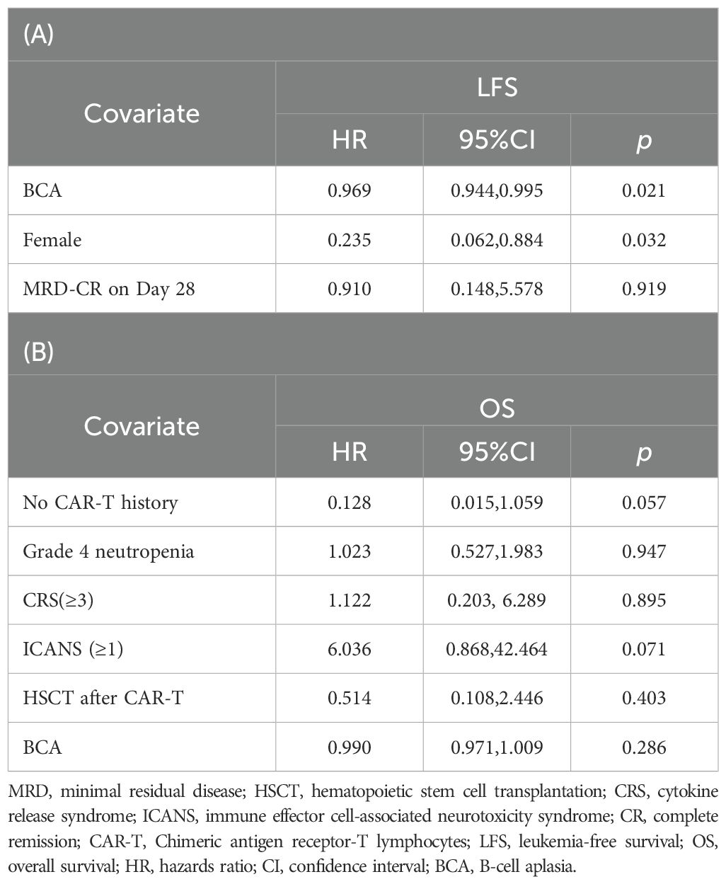Viewport: 726px width, 884px height.
Task: Select the HR value 0.128
Action: (350, 503)
